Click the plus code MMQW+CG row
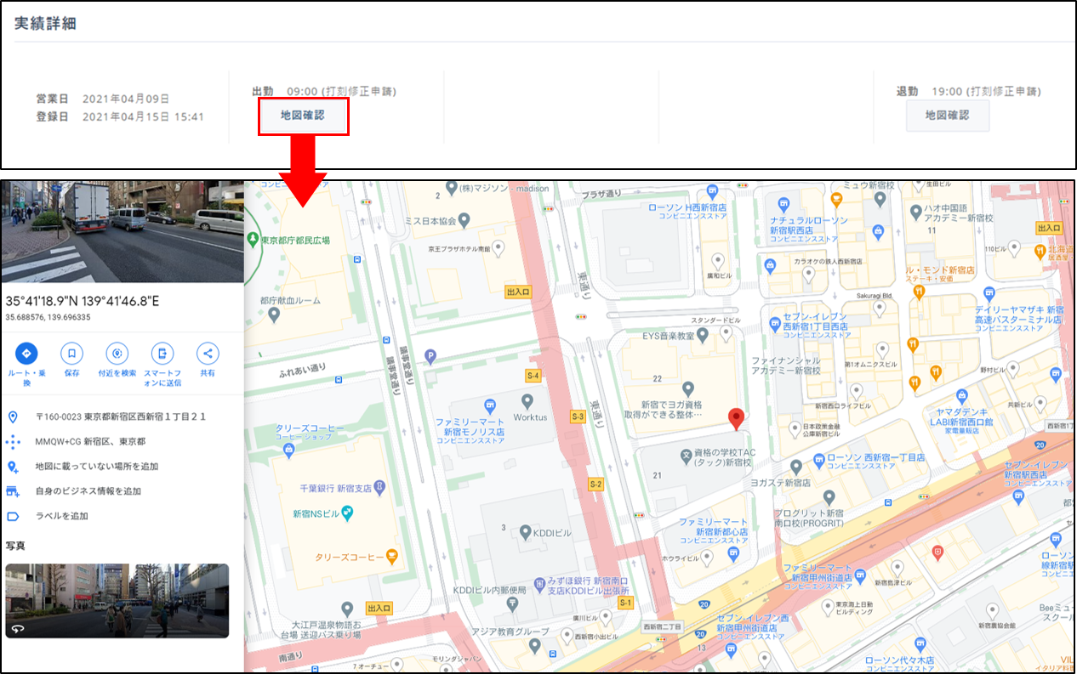This screenshot has width=1077, height=674. pyautogui.click(x=89, y=442)
